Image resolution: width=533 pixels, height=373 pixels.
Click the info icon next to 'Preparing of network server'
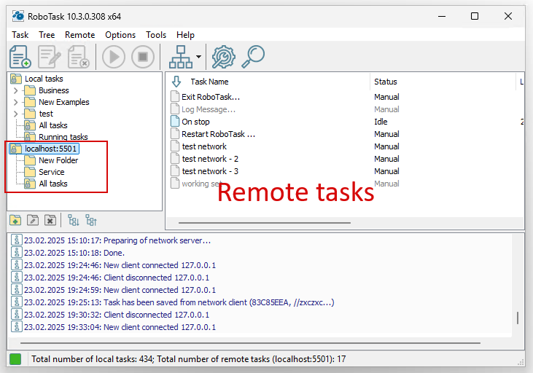[x=16, y=240]
